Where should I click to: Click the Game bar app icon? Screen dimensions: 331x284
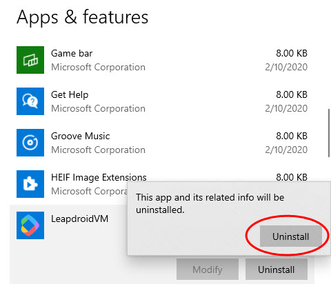(x=30, y=60)
